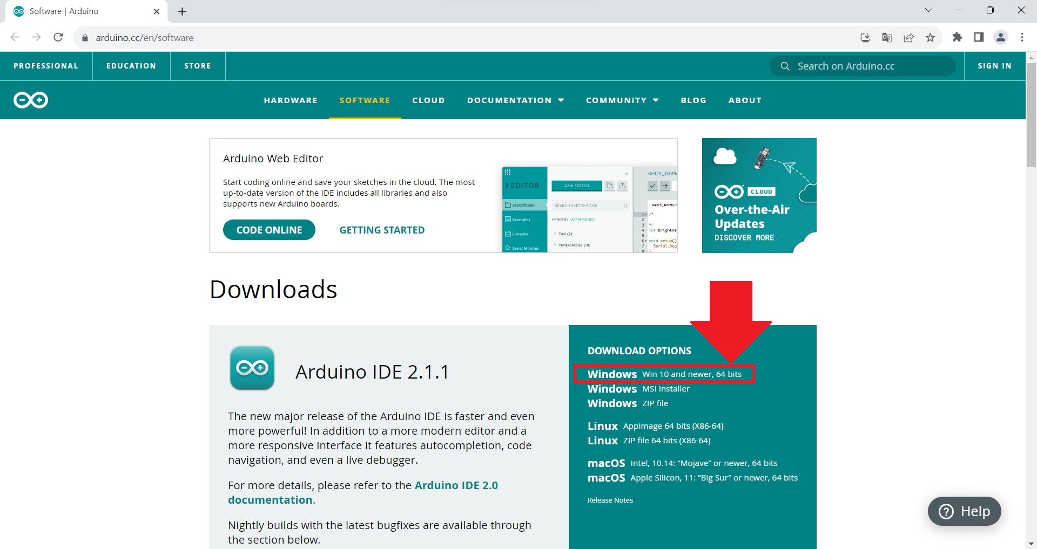1037x549 pixels.
Task: Open the Professional top link
Action: (46, 66)
